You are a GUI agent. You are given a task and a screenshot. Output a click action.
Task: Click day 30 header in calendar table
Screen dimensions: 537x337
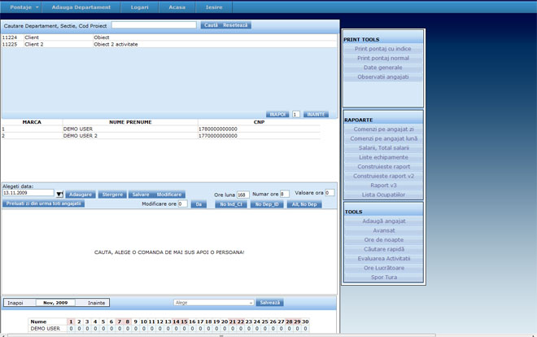[x=305, y=322]
